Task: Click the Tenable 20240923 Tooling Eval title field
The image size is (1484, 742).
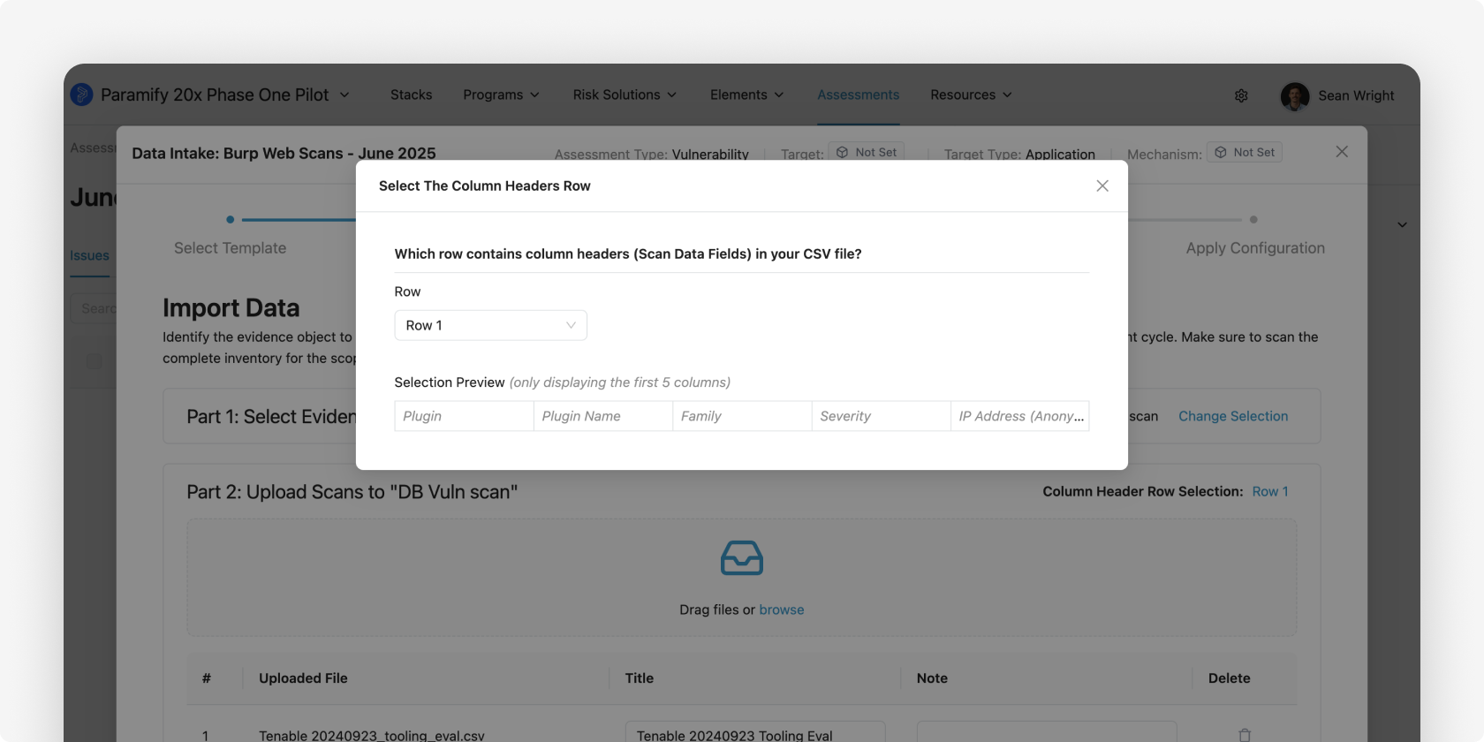Action: [x=755, y=731]
